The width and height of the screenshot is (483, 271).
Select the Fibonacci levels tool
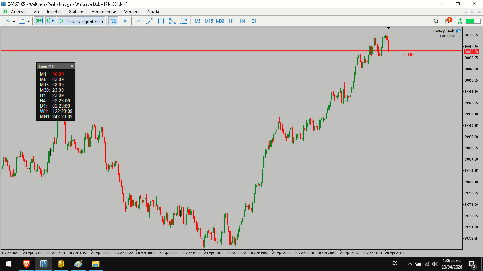coord(184,21)
